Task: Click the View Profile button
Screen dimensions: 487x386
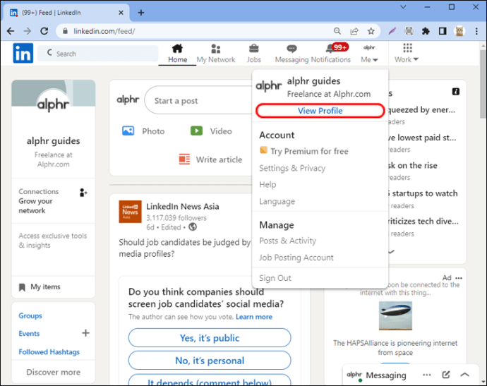Action: (320, 111)
